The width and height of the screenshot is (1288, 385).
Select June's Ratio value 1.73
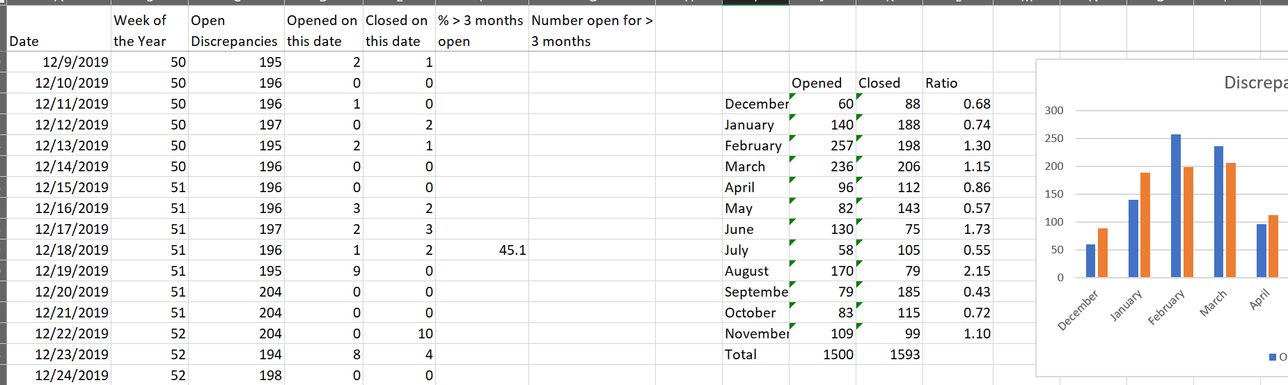click(x=957, y=229)
